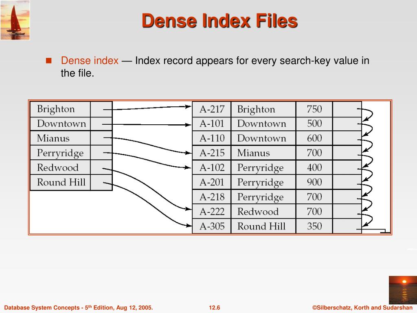Click the index entry 'Redwood'
This screenshot has height=313, width=417.
(x=58, y=168)
